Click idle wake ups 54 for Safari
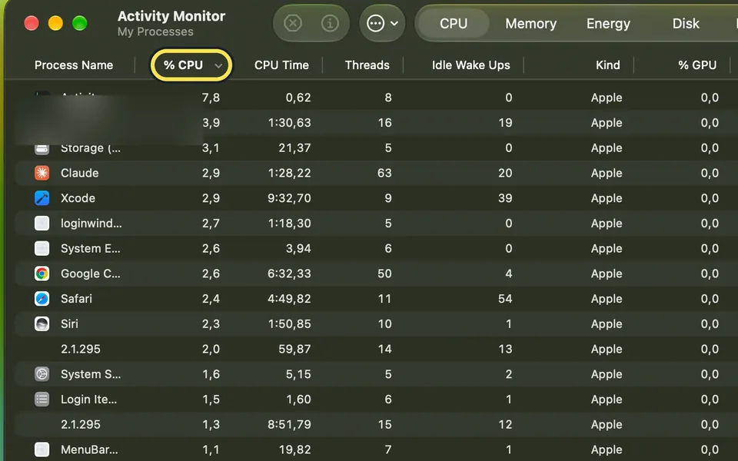The width and height of the screenshot is (738, 461). coord(505,299)
